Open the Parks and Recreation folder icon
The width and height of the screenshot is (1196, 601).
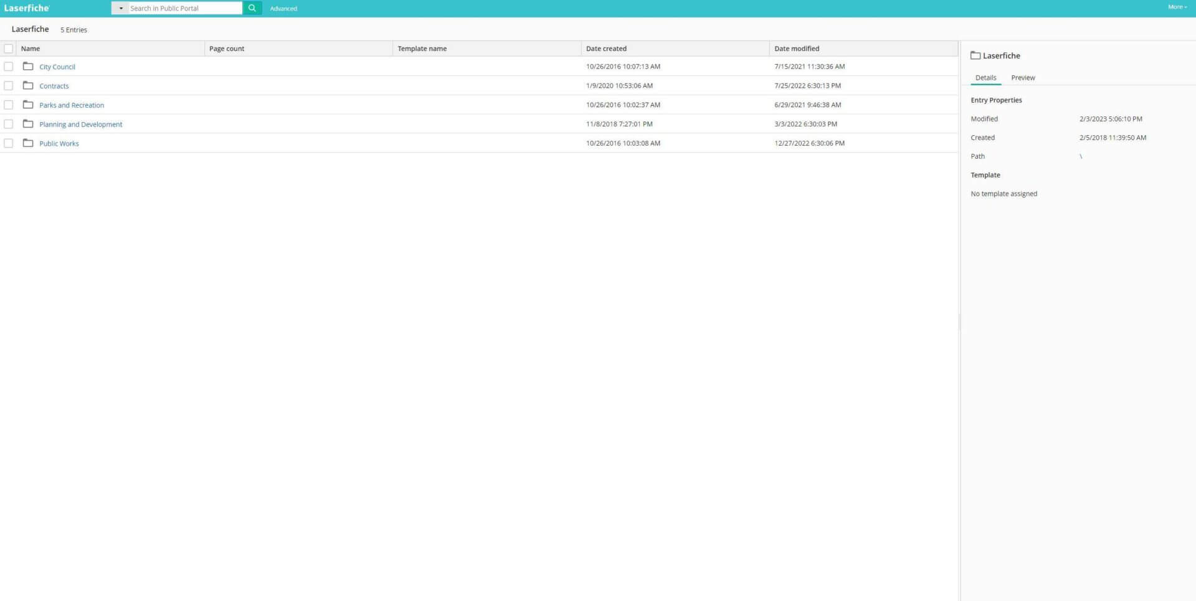(29, 105)
